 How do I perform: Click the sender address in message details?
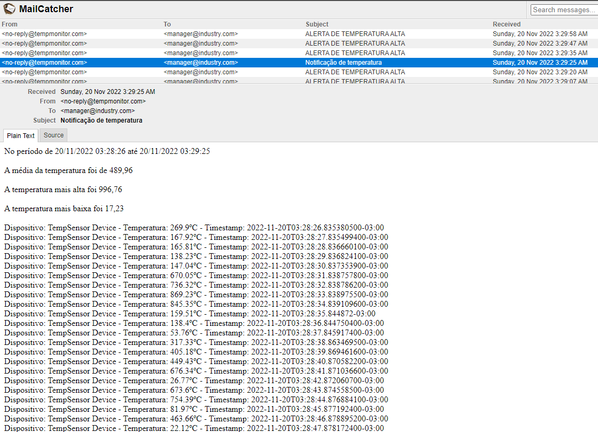click(x=103, y=101)
